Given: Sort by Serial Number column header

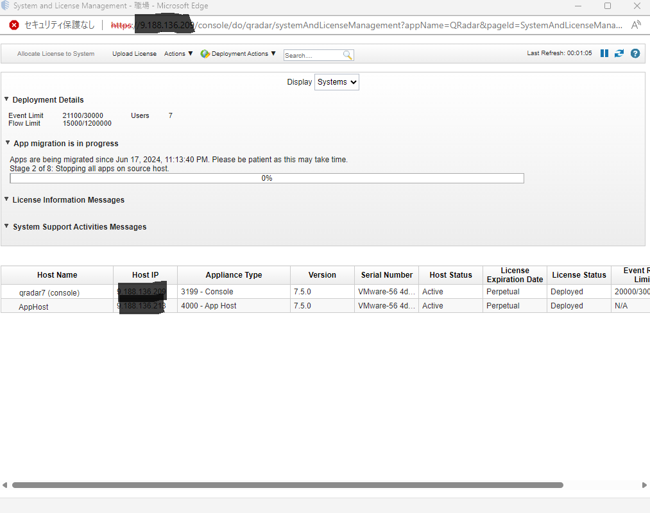Looking at the screenshot, I should click(x=387, y=275).
